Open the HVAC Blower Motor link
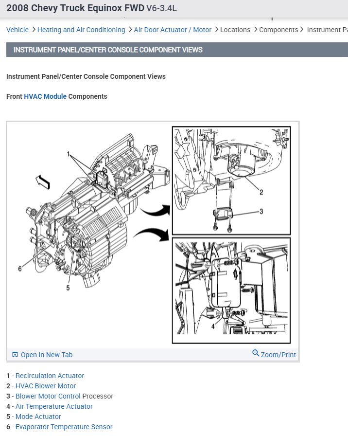348x436 pixels. [46, 386]
